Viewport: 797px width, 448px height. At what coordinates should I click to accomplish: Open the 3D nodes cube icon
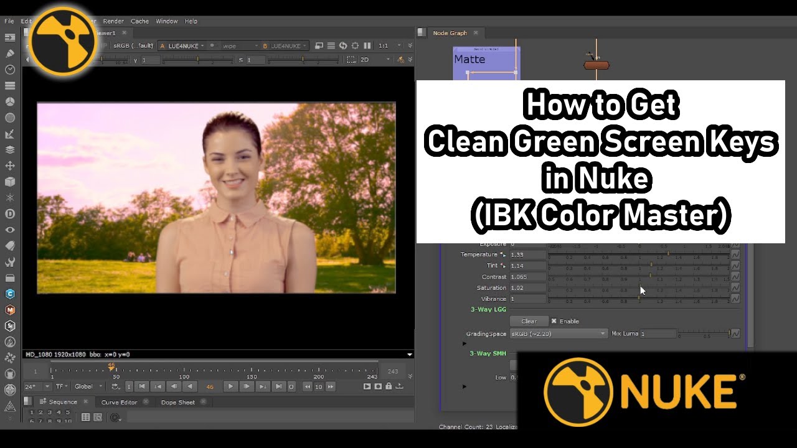tap(10, 182)
